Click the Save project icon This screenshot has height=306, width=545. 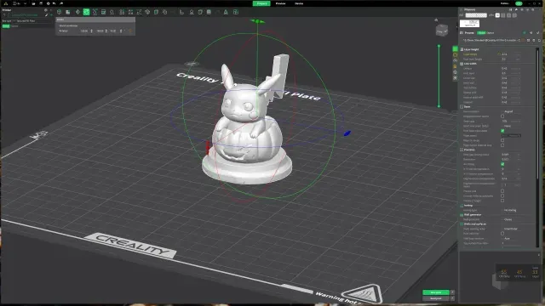[41, 3]
